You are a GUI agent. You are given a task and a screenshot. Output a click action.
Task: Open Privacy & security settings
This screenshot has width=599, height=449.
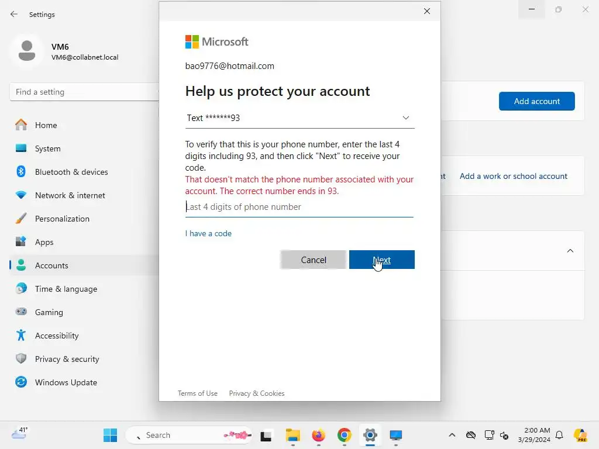tap(67, 360)
